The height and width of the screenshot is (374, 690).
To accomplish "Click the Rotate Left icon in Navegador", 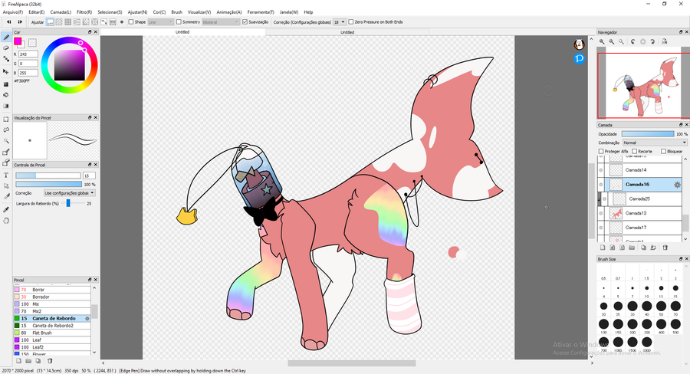I will point(632,41).
